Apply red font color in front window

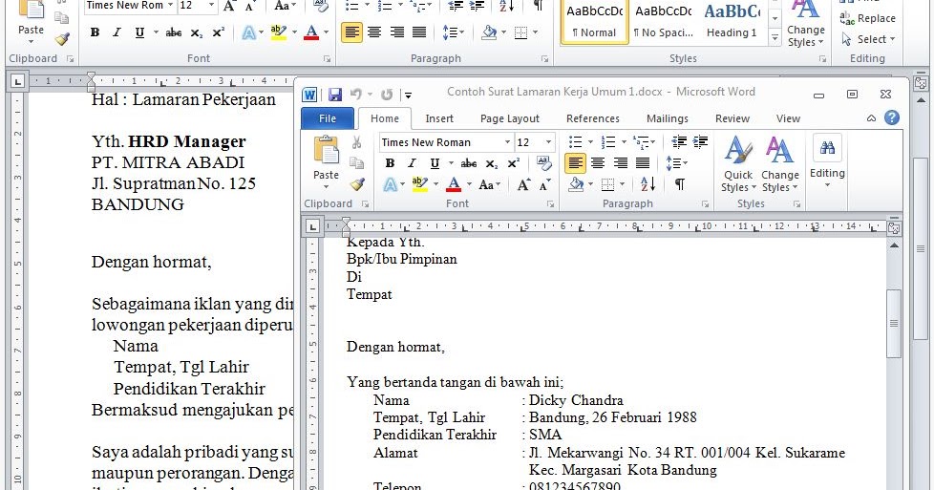tap(454, 184)
